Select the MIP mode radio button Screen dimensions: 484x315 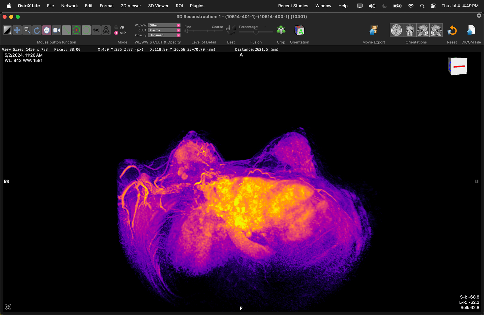116,33
